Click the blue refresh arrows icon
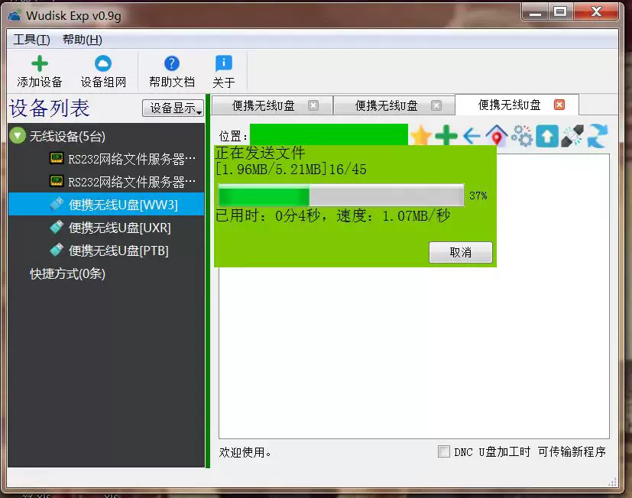The height and width of the screenshot is (498, 632). [x=598, y=136]
